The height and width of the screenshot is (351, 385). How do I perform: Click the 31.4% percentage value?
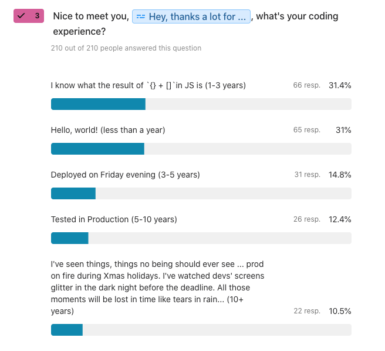click(x=340, y=85)
